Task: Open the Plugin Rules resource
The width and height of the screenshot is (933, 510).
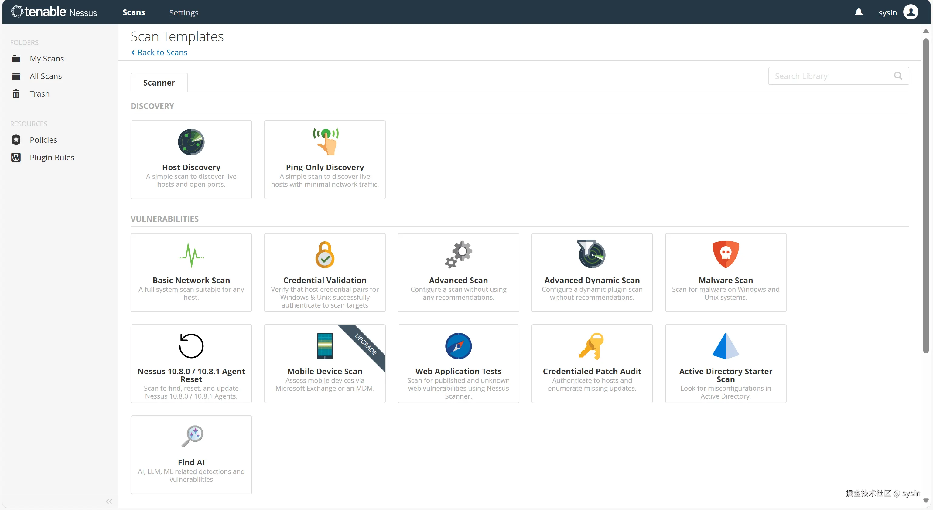Action: tap(52, 158)
